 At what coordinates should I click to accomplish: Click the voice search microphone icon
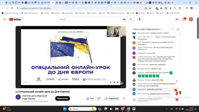tap(139, 19)
